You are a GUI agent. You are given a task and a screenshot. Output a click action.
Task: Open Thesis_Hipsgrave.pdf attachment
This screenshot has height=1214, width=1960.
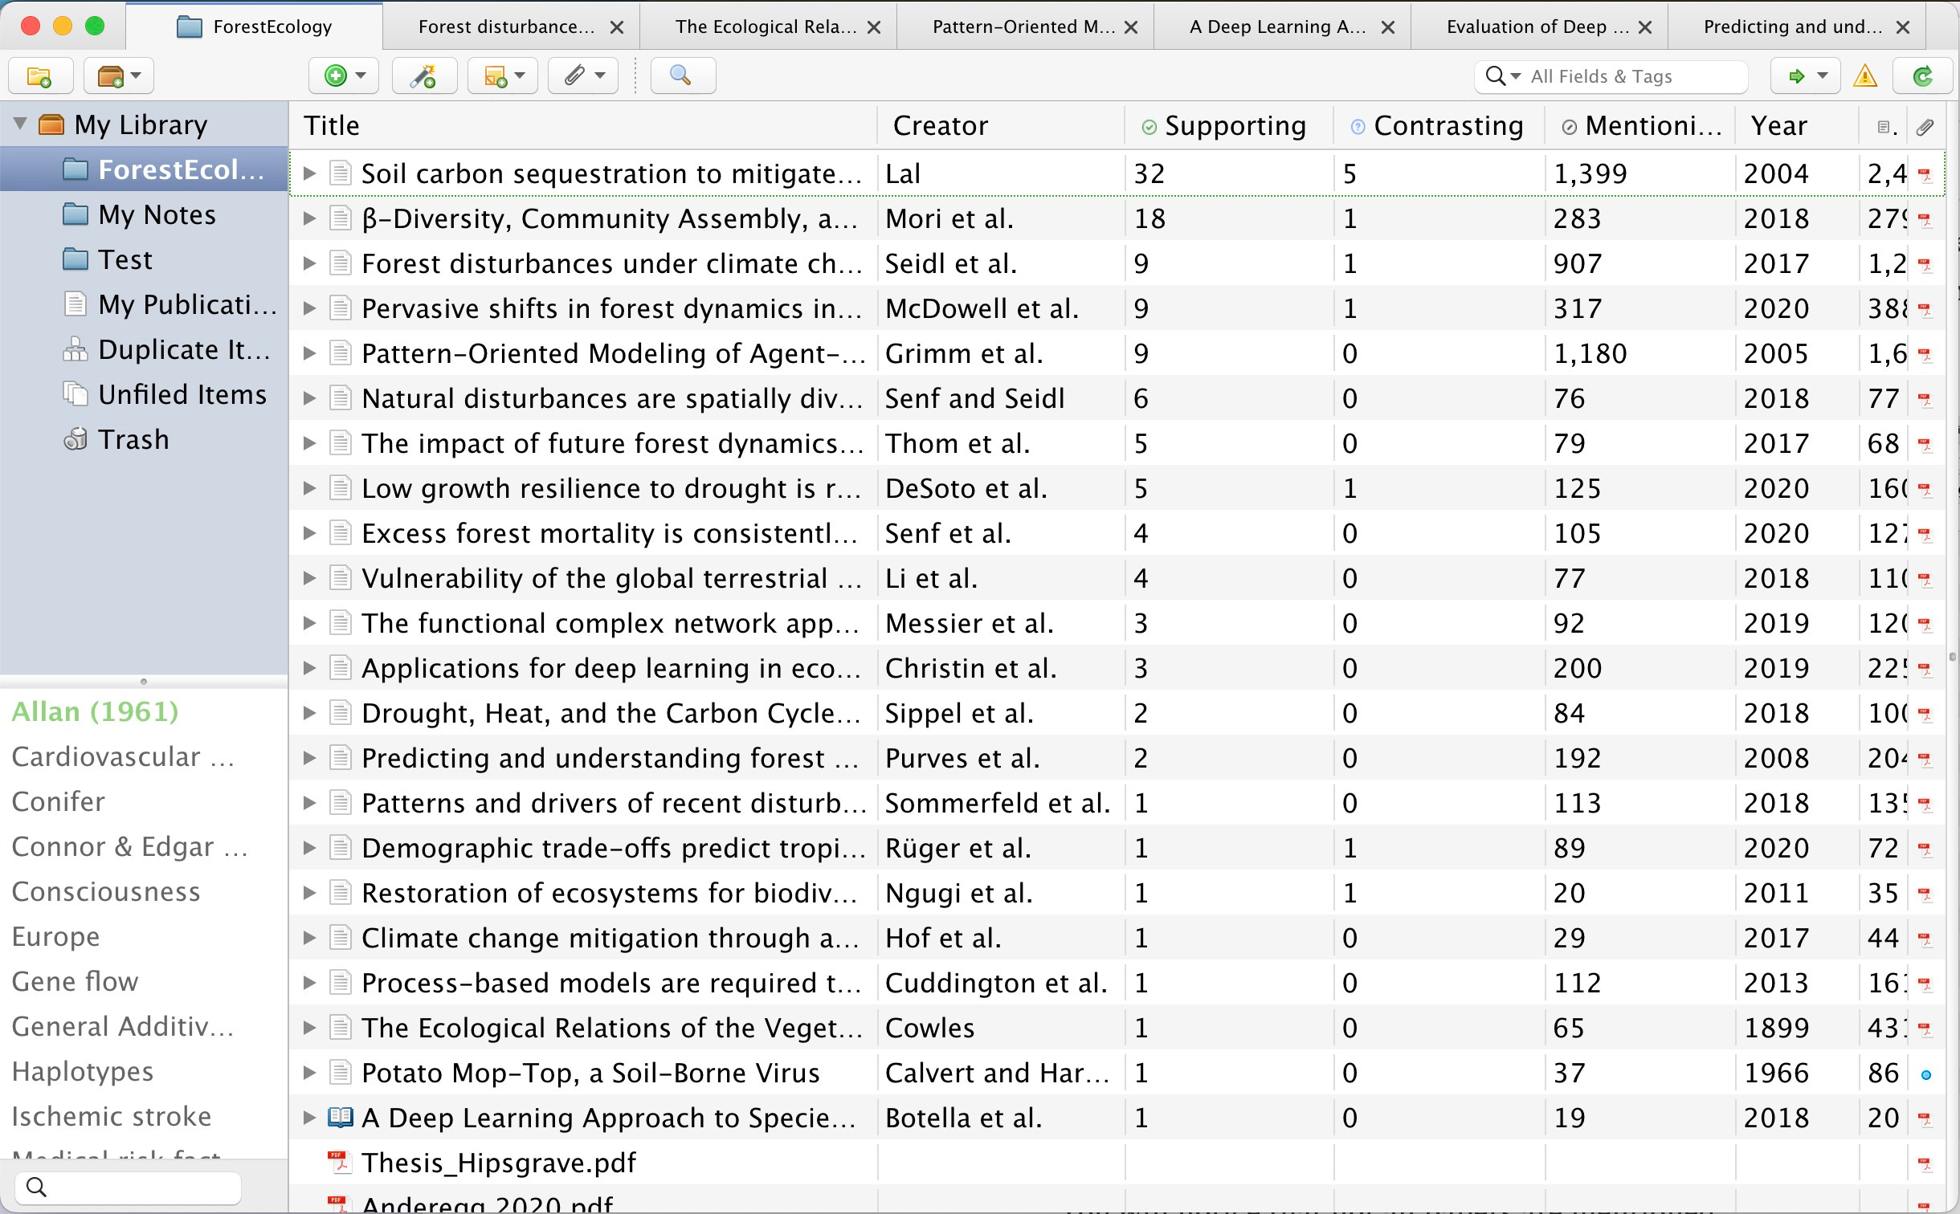tap(498, 1163)
